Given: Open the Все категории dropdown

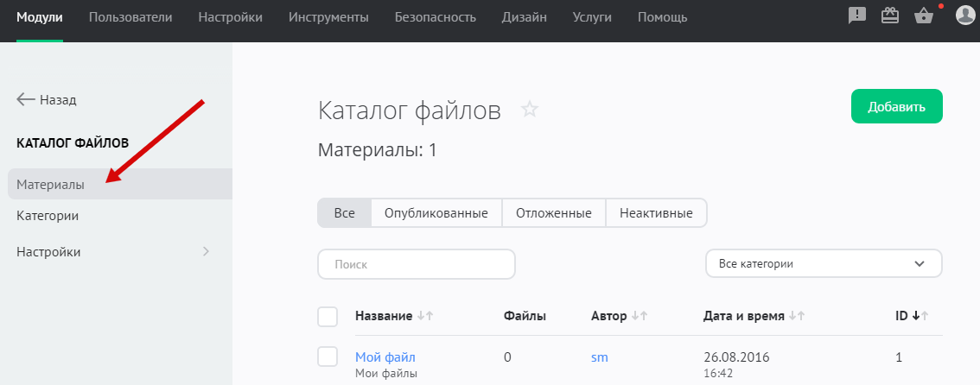Looking at the screenshot, I should coord(824,264).
